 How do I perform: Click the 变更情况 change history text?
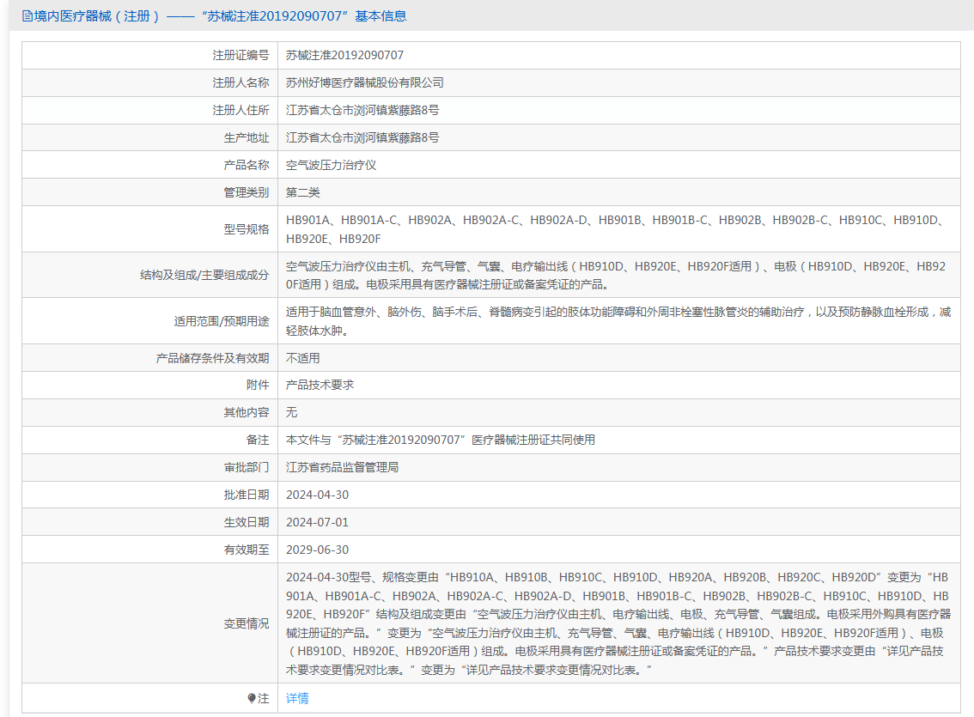(x=618, y=623)
